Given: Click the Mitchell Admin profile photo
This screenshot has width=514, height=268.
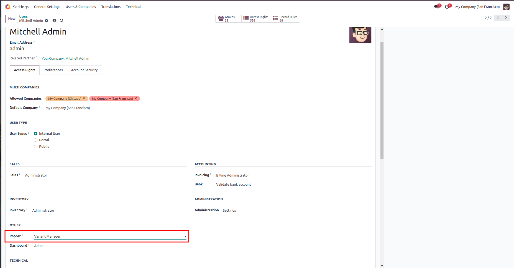Looking at the screenshot, I should coord(360,35).
